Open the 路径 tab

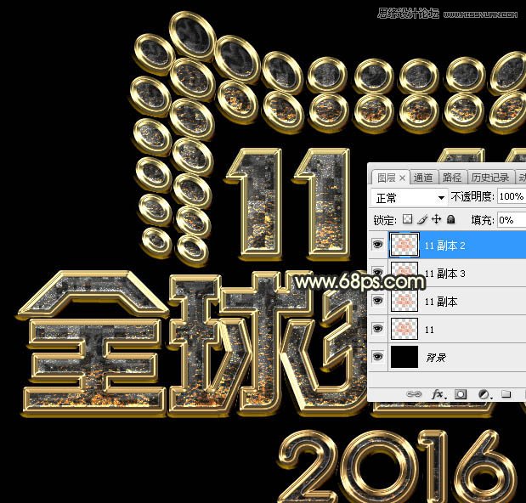452,178
